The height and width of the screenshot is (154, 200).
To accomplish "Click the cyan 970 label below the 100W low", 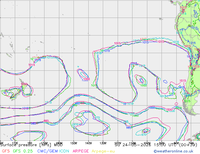I will click(x=144, y=135).
